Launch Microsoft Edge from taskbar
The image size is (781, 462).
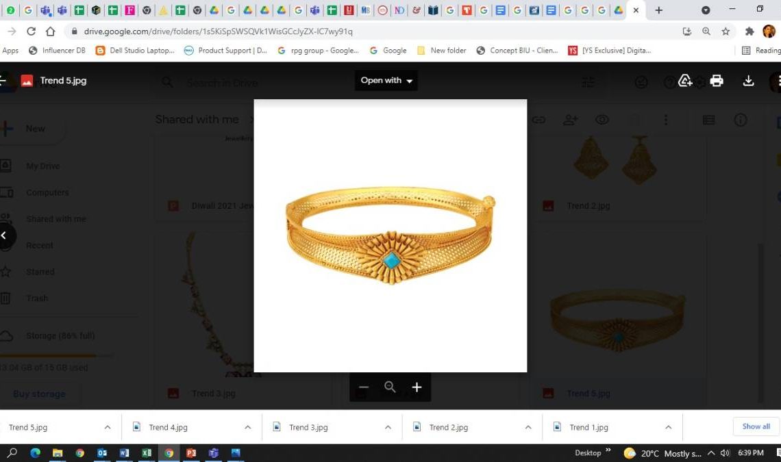pyautogui.click(x=36, y=452)
